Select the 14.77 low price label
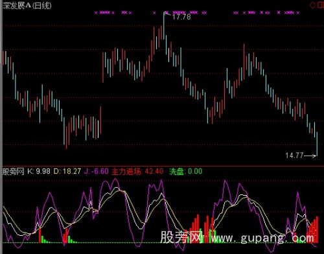 (x=294, y=156)
